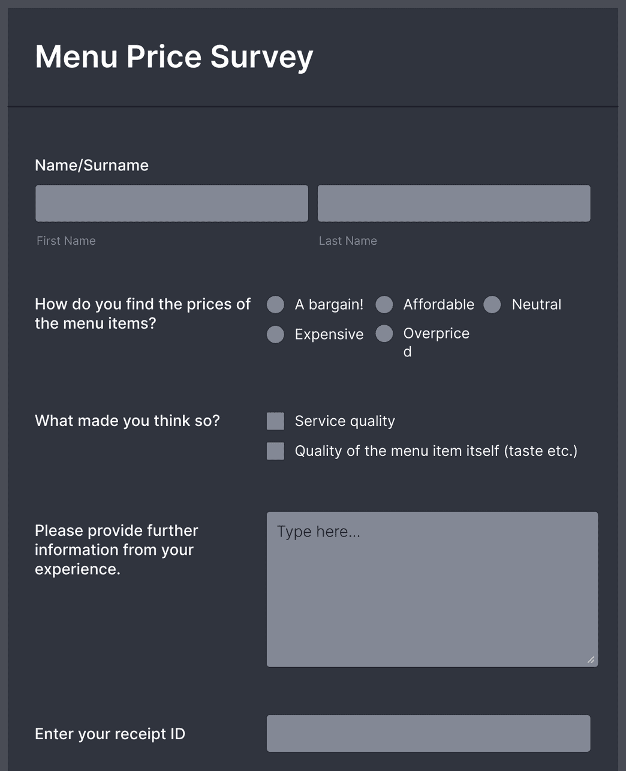Viewport: 626px width, 771px height.
Task: Click the question about menu item prices
Action: click(142, 313)
